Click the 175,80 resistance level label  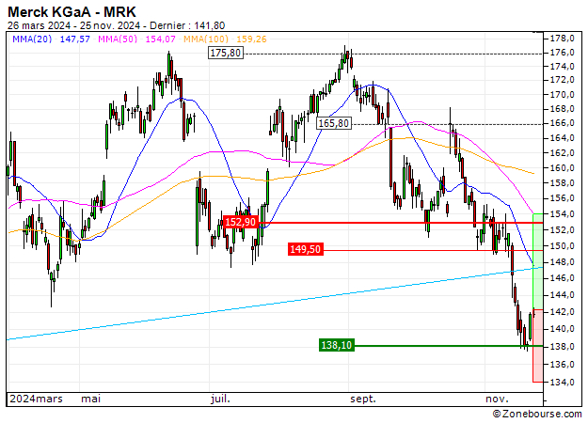(226, 53)
